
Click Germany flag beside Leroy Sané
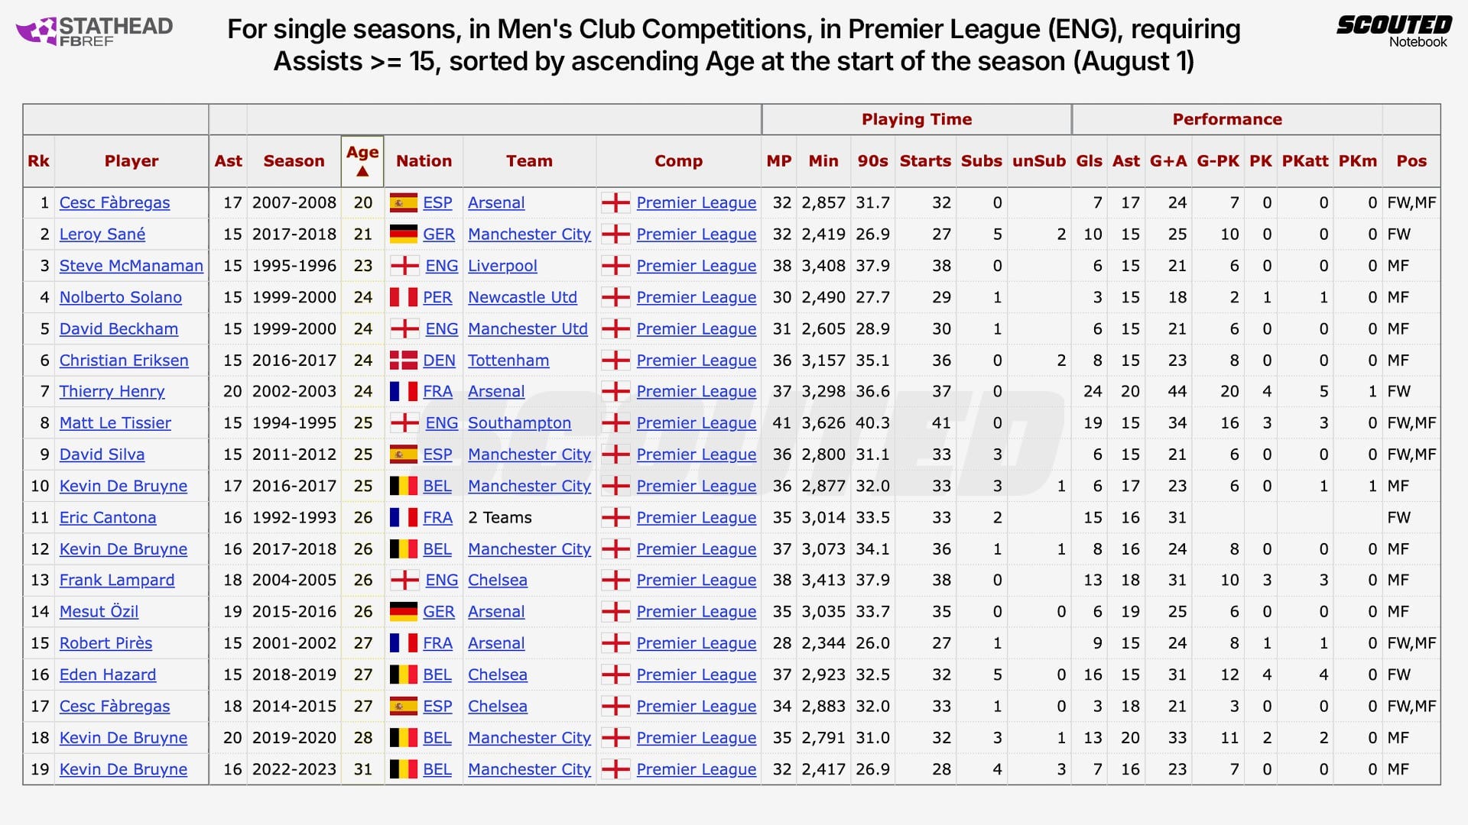[403, 235]
